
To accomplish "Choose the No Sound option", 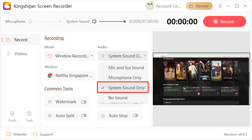I will tap(118, 98).
